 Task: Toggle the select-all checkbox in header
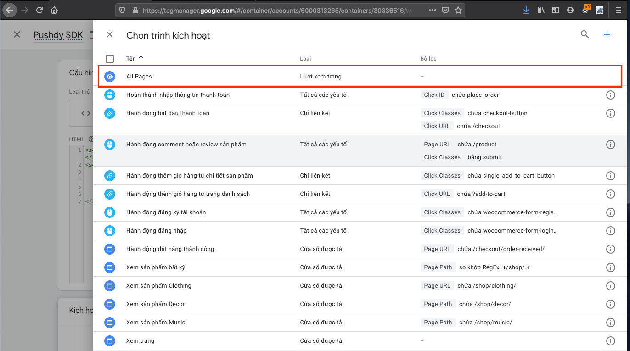tap(110, 59)
